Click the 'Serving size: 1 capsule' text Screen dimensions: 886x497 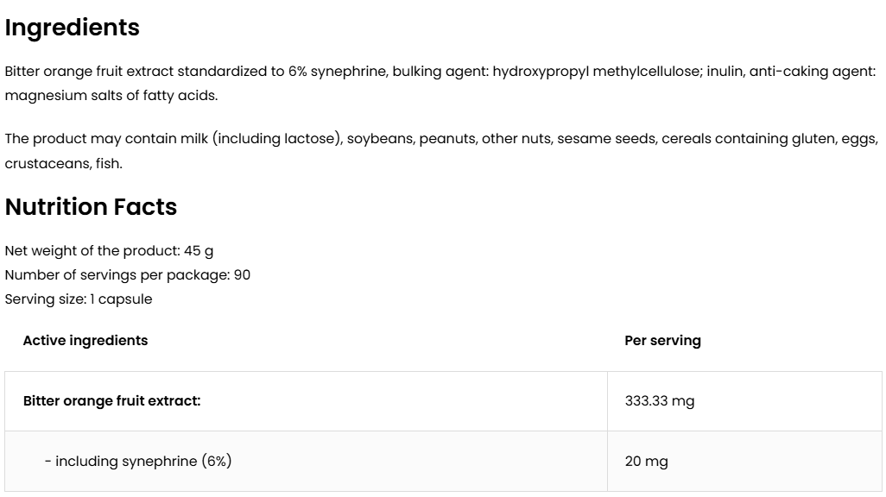point(78,299)
